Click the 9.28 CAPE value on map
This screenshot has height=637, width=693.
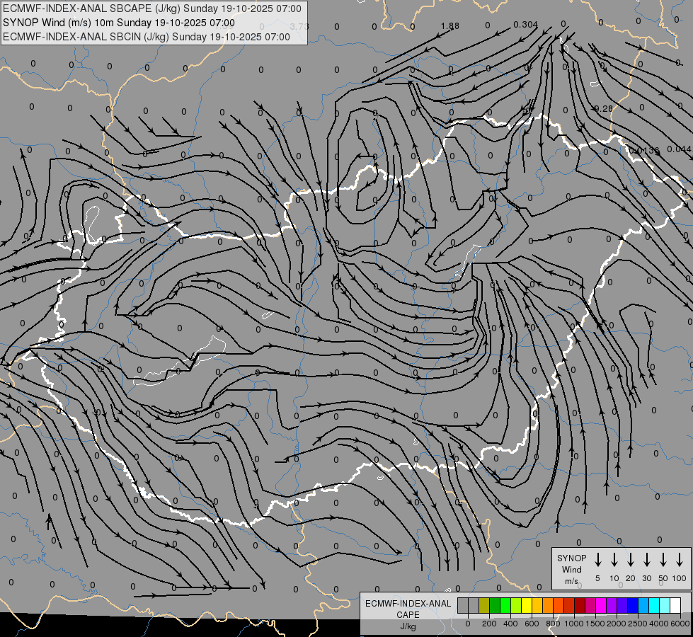[x=604, y=109]
